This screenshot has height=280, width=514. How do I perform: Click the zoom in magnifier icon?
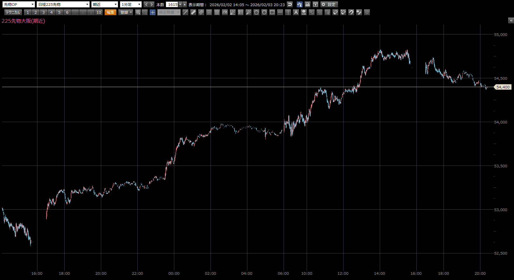(138, 12)
